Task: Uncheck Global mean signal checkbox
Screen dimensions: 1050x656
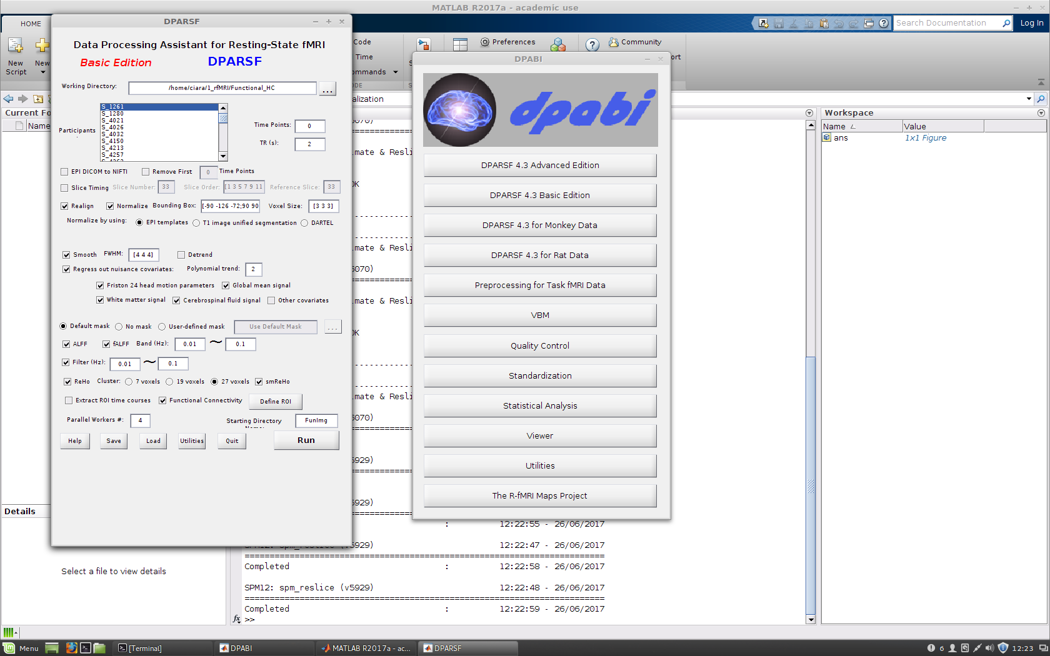Action: tap(226, 286)
